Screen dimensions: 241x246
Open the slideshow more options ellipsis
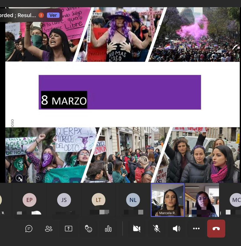66,178
